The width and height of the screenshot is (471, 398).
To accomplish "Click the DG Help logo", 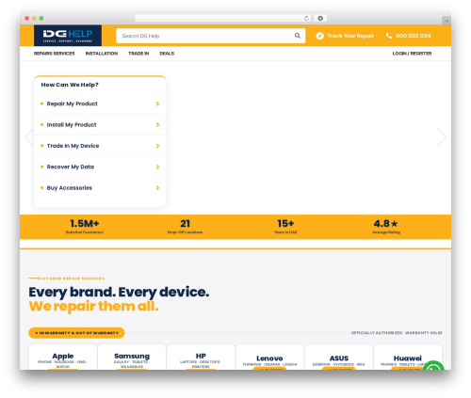I will point(68,36).
